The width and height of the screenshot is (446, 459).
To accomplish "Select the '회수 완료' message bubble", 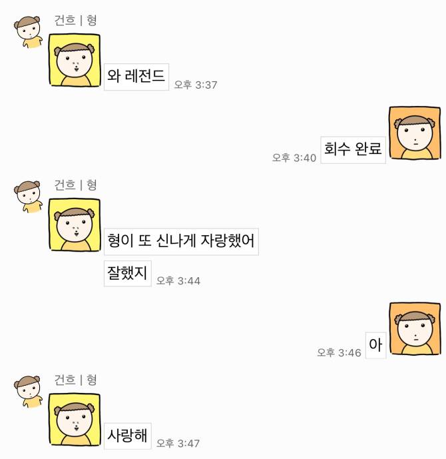I will (353, 150).
